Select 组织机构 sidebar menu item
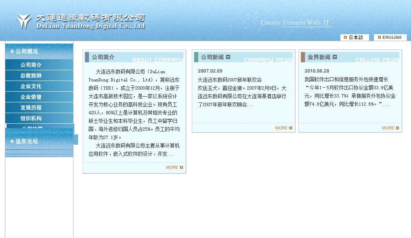Screen dimensions: 411x238 pyautogui.click(x=31, y=118)
